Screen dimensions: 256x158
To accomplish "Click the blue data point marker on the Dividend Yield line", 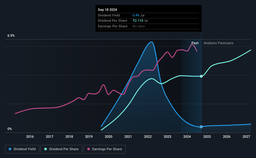I will 201,127.
